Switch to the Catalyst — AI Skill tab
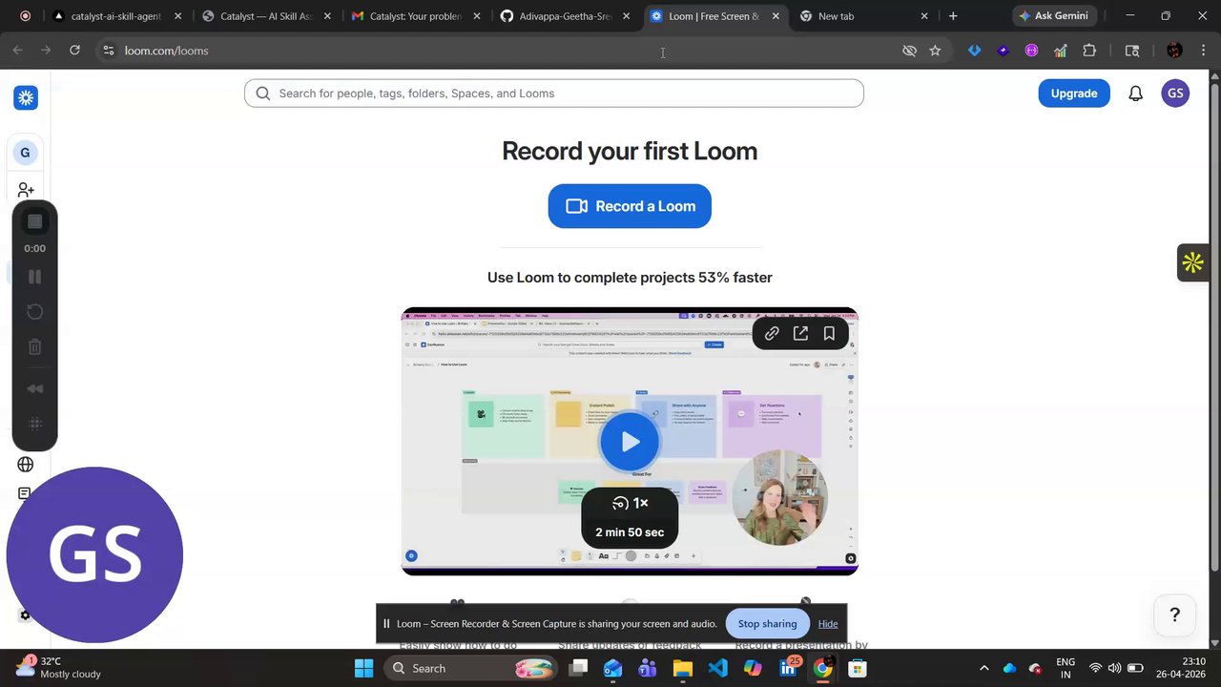Screen dimensions: 1221x687 (x=266, y=16)
